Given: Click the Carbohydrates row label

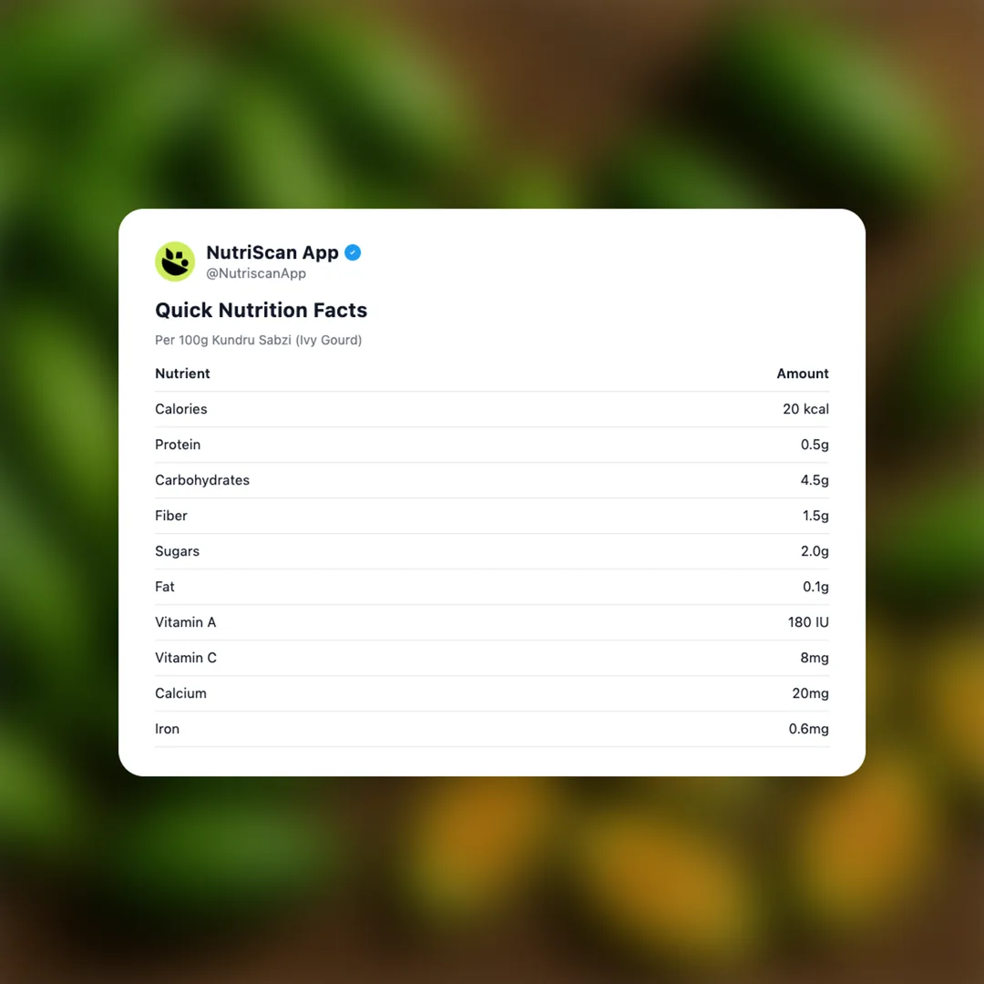Looking at the screenshot, I should [x=202, y=480].
